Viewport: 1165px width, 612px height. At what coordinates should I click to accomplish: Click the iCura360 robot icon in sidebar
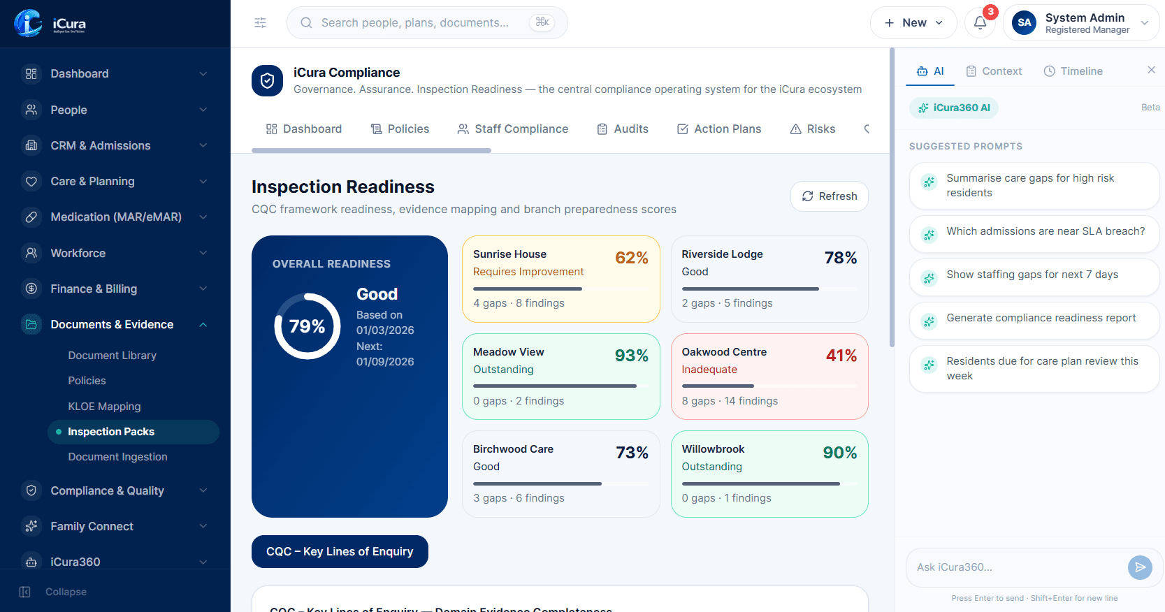click(31, 562)
